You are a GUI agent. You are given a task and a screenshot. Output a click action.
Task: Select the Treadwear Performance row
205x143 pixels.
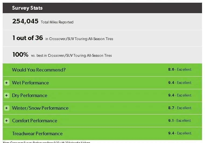point(102,134)
